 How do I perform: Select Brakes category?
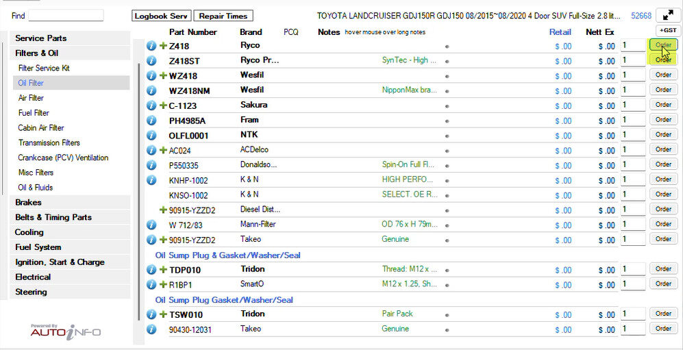point(71,203)
